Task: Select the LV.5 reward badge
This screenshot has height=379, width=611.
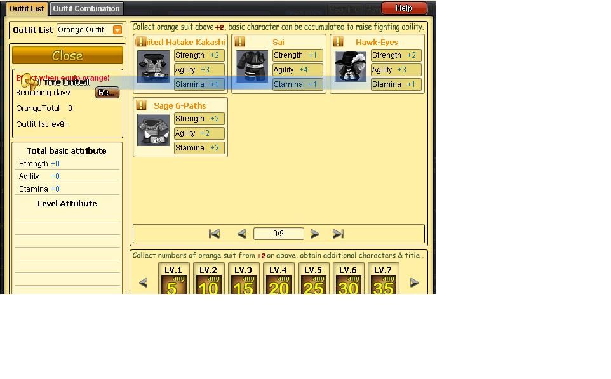Action: [314, 279]
